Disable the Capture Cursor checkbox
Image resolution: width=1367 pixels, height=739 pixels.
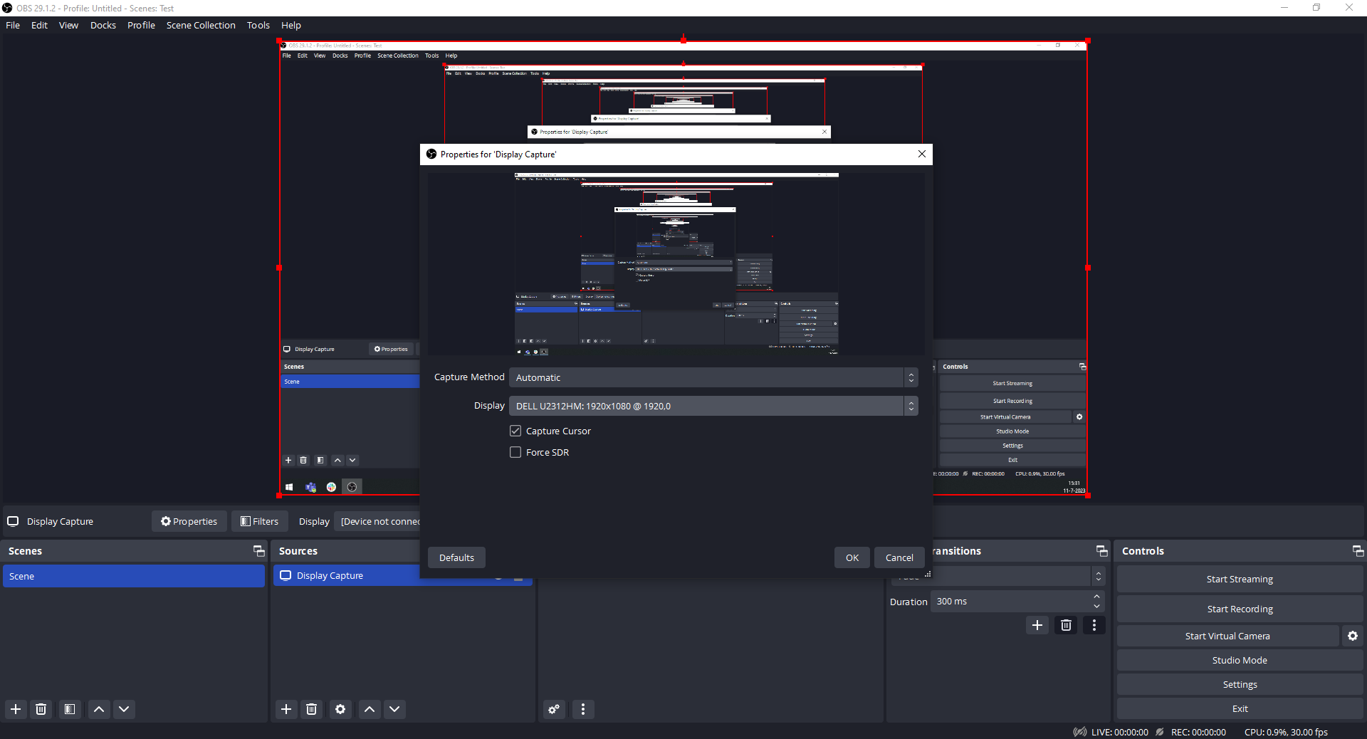point(515,431)
